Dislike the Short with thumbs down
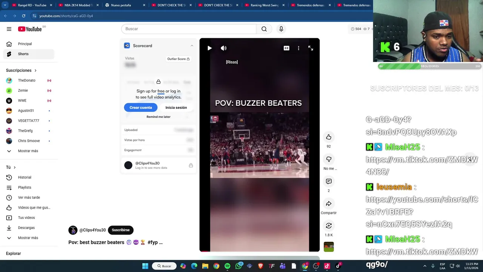This screenshot has height=272, width=483. (329, 159)
